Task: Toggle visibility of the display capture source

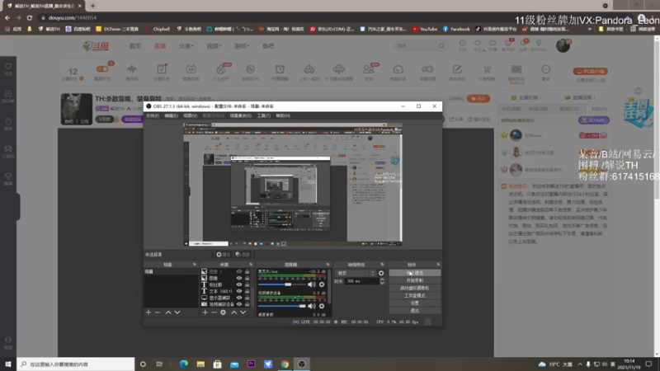Action: coord(239,298)
